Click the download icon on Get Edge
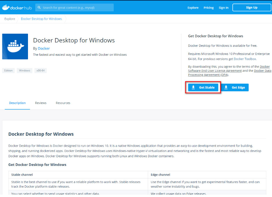The image size is (272, 197). [226, 87]
